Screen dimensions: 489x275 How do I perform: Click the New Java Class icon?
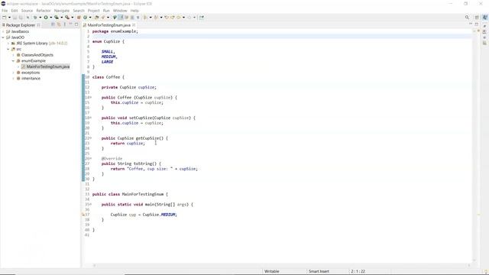pyautogui.click(x=85, y=18)
